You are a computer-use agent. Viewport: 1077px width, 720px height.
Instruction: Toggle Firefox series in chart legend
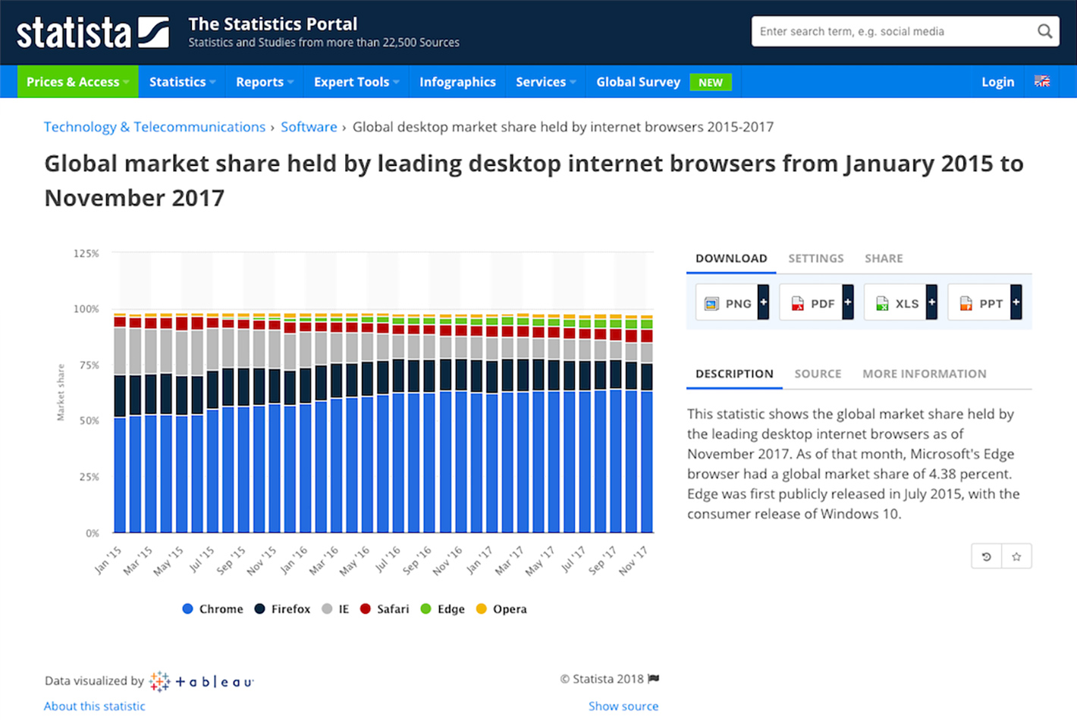(x=282, y=609)
